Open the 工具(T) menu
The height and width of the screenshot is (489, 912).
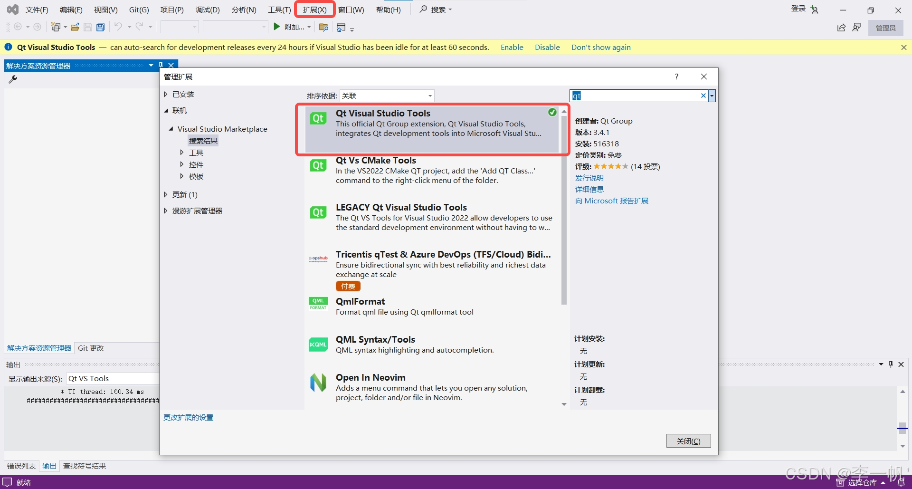point(279,10)
